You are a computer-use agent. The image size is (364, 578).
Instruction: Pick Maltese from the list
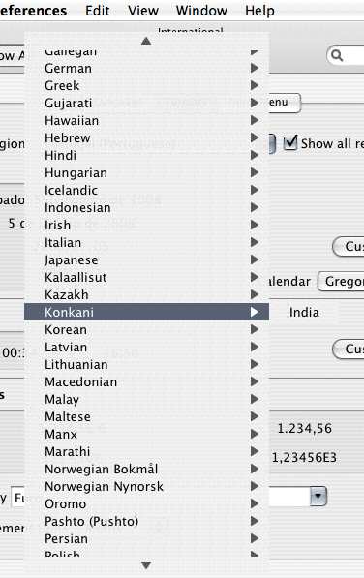(x=146, y=416)
